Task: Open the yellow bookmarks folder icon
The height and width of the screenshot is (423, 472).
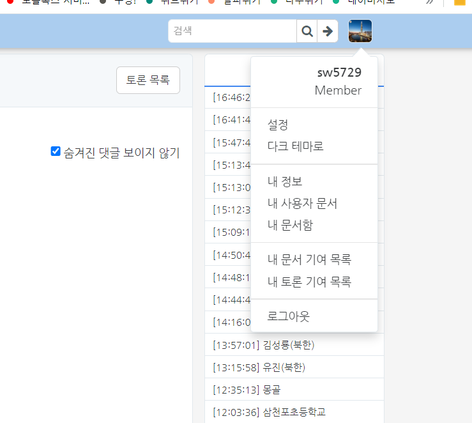Action: [460, 3]
